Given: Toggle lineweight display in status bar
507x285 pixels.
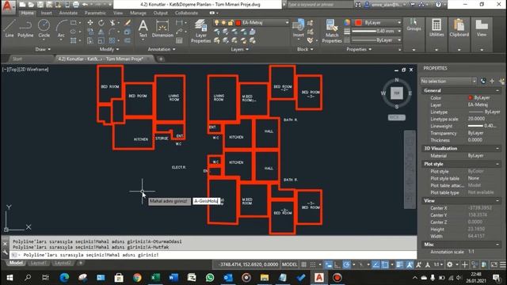Looking at the screenshot, I should [399, 264].
